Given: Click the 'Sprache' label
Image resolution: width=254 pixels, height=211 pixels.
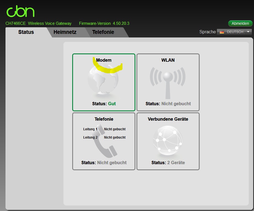Looking at the screenshot, I should (208, 32).
